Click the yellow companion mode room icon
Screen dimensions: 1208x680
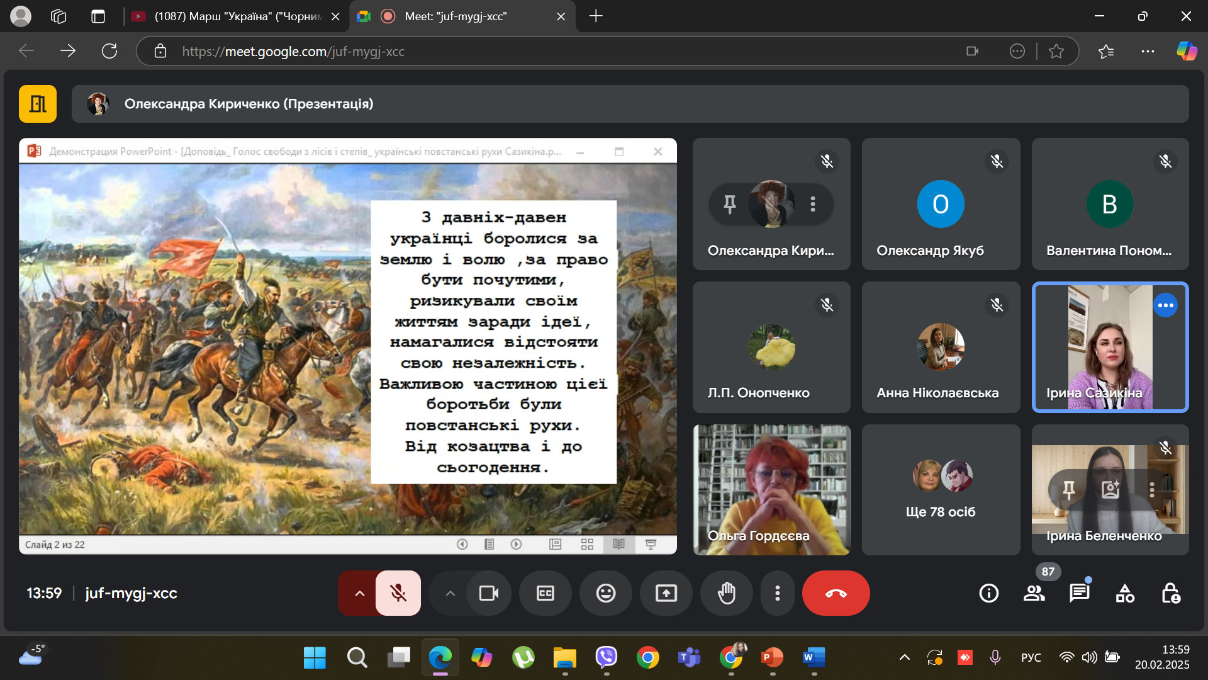pyautogui.click(x=38, y=104)
